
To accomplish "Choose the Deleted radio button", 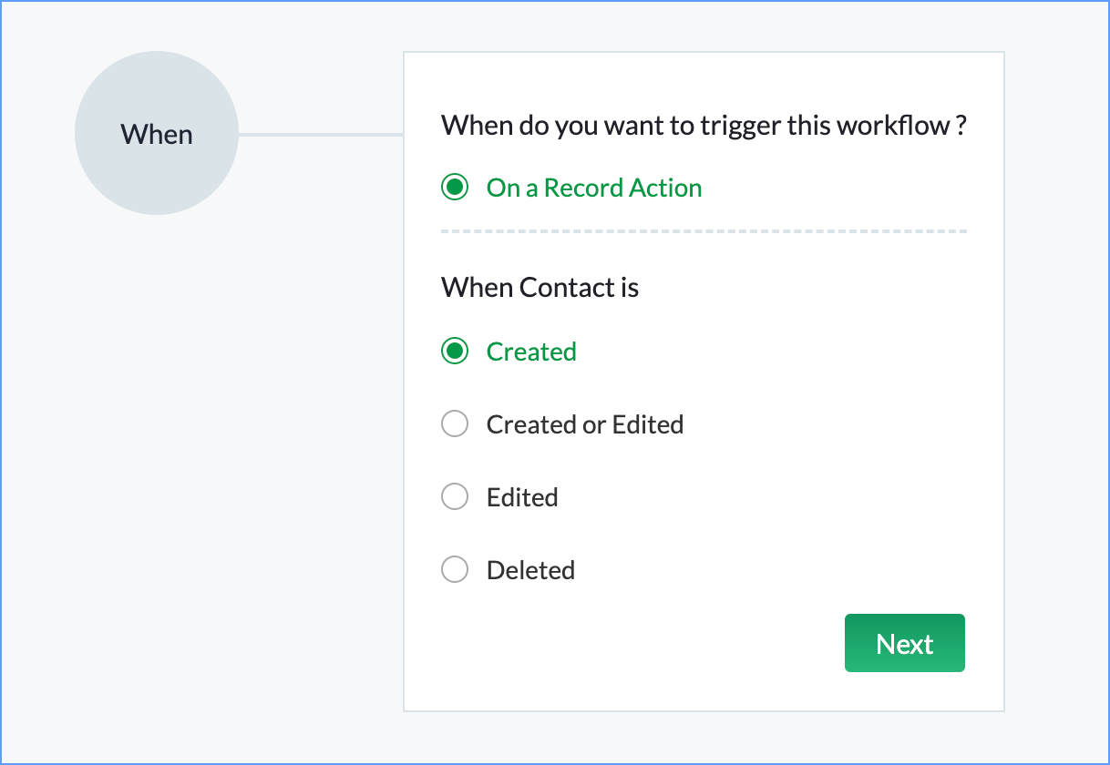I will pyautogui.click(x=455, y=570).
